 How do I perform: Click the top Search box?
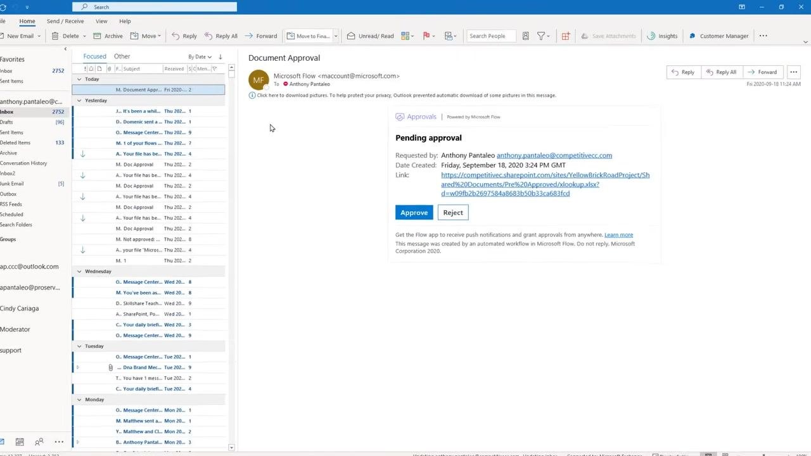(x=155, y=7)
